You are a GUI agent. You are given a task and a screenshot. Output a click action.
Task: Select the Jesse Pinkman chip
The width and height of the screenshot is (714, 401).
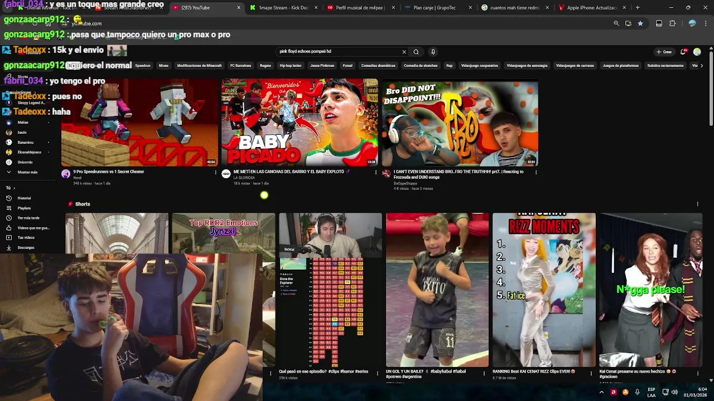(322, 66)
